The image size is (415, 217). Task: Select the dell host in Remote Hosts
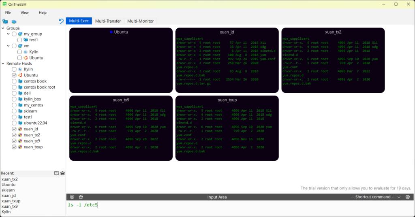click(27, 93)
